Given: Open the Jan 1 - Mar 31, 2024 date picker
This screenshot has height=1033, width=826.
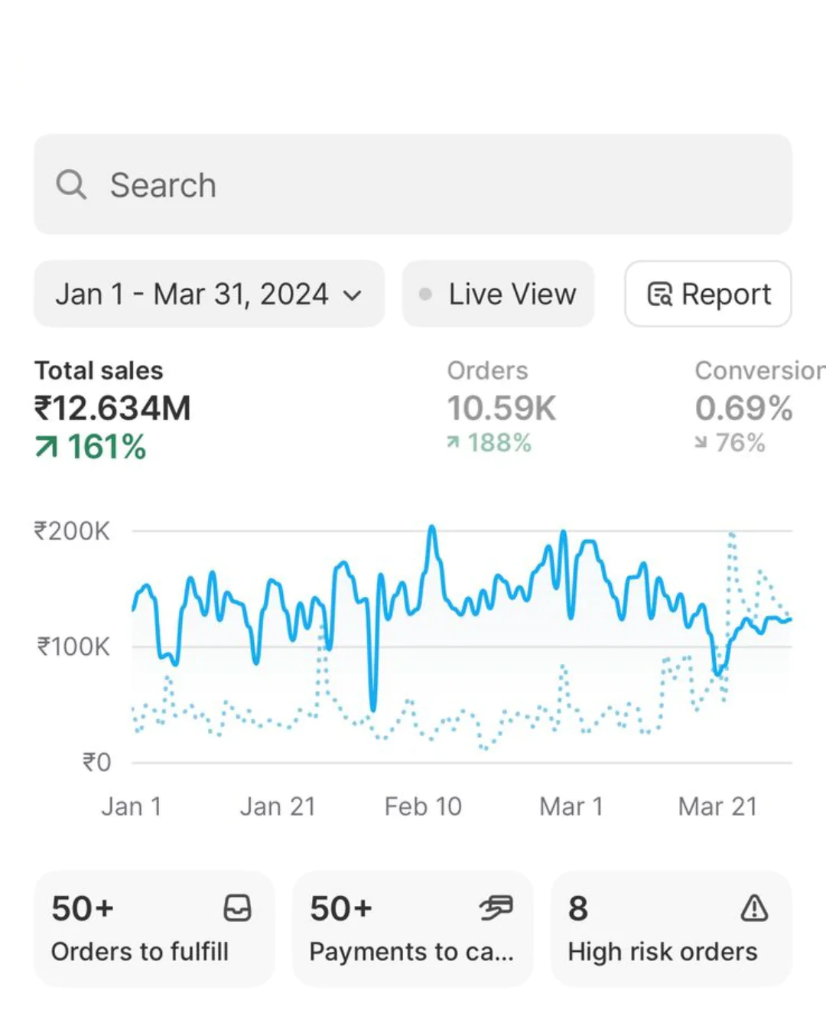Looking at the screenshot, I should (x=191, y=295).
